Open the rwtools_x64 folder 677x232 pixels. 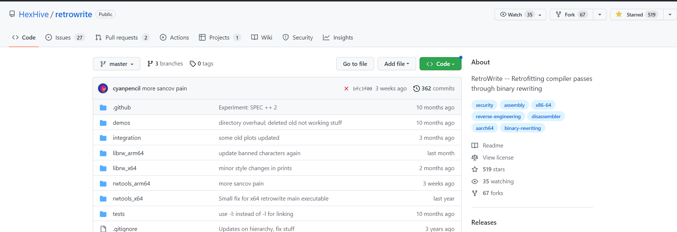pos(128,198)
